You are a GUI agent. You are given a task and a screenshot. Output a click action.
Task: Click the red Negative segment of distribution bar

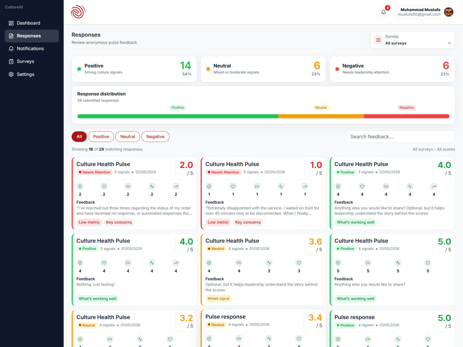pos(407,116)
